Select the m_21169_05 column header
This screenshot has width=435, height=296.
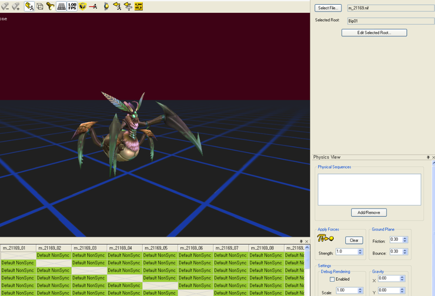tap(159, 248)
